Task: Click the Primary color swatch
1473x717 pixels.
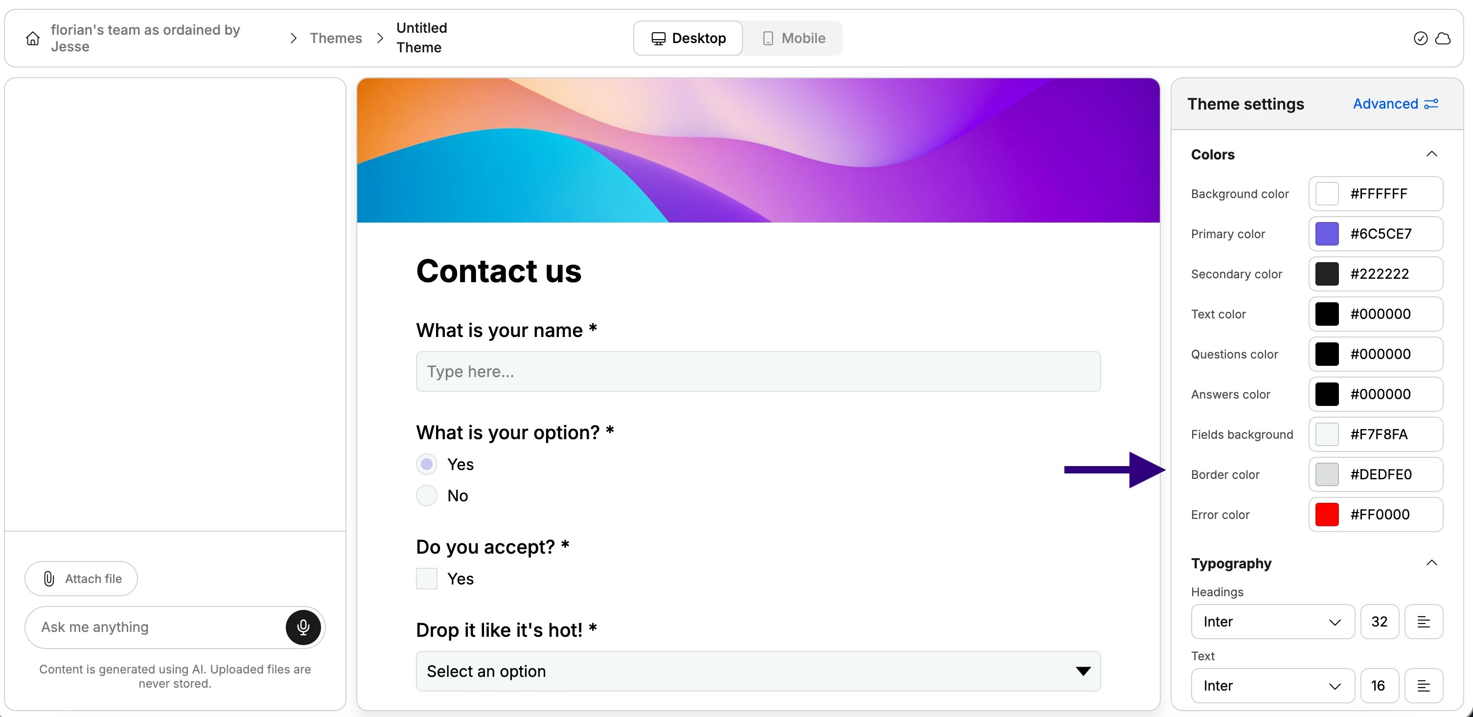Action: (x=1327, y=233)
